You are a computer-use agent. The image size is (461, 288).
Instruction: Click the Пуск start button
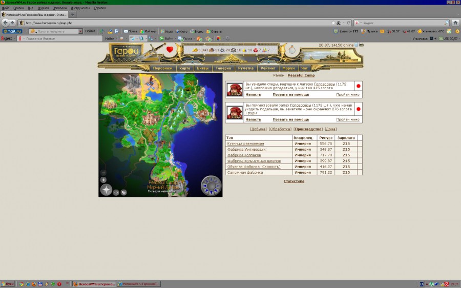[x=8, y=284]
